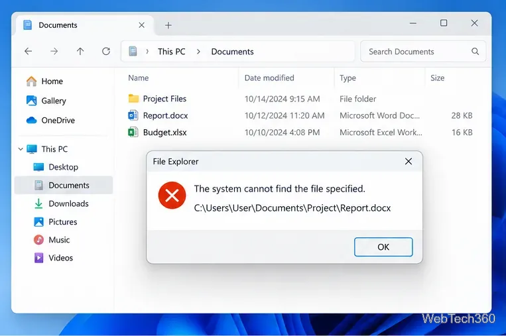The width and height of the screenshot is (506, 336).
Task: Select the Report.docx file name
Action: point(165,115)
